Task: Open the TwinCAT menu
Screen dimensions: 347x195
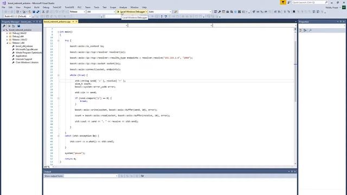Action: (x=57, y=7)
